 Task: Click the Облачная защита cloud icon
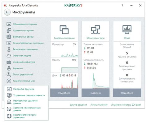(9, 56)
